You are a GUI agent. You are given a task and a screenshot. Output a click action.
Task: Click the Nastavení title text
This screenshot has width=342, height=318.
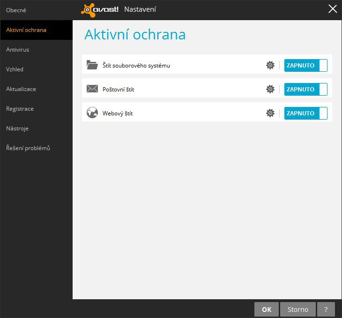pyautogui.click(x=140, y=9)
